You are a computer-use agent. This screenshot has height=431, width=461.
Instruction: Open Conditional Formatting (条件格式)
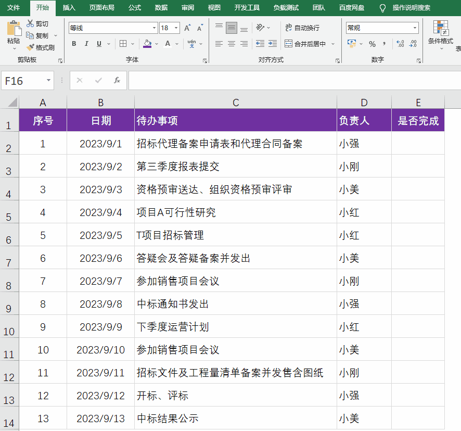(x=440, y=35)
